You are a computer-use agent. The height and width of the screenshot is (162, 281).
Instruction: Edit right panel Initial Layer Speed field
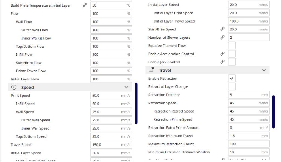(249, 5)
